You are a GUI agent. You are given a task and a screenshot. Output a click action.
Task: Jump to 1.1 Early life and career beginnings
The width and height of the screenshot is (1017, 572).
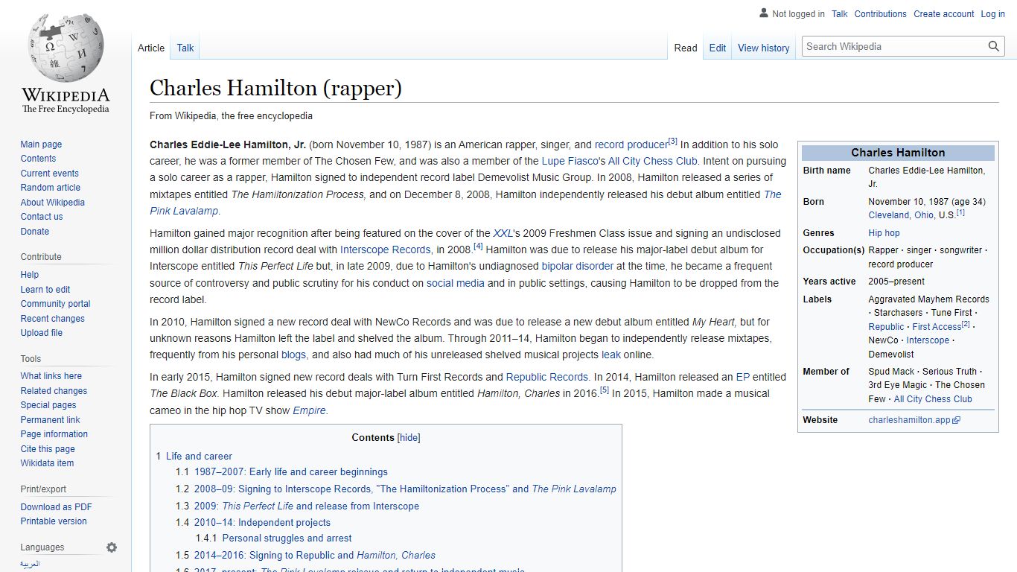[281, 471]
